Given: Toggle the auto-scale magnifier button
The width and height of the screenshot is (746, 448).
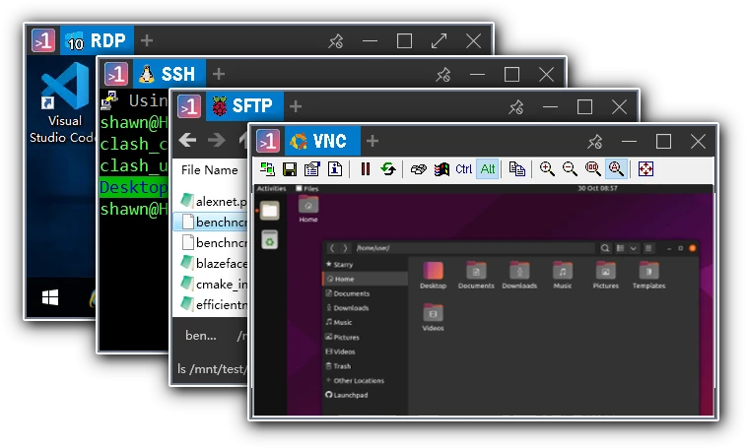Looking at the screenshot, I should click(616, 168).
